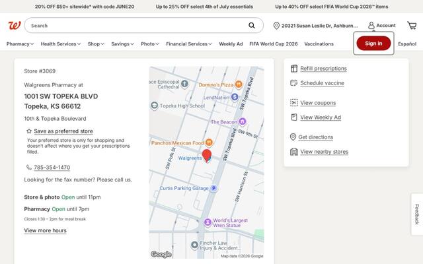Viewport: 423px width, 264px height.
Task: Switch language to Español
Action: (x=407, y=44)
